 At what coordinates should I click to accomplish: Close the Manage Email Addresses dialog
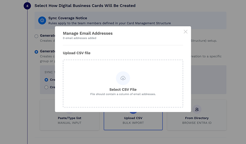pos(185,31)
